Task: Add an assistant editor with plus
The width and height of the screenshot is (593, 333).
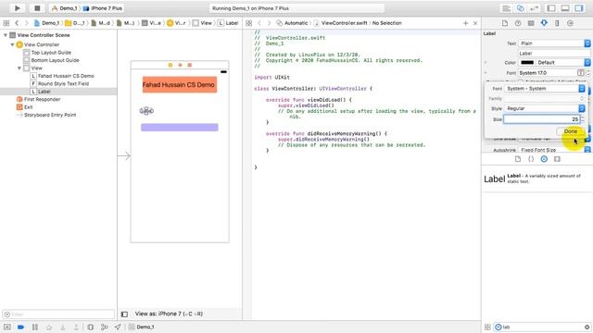Action: click(x=465, y=23)
